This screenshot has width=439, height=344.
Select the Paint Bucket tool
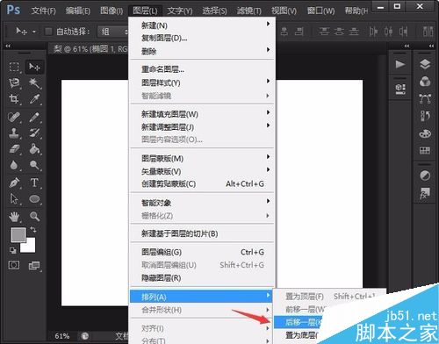point(34,149)
